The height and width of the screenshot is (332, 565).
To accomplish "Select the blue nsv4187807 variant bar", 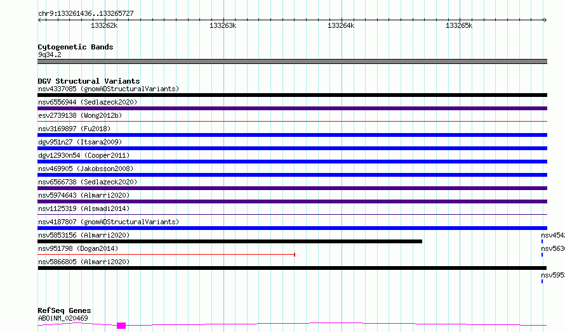I will pos(292,228).
